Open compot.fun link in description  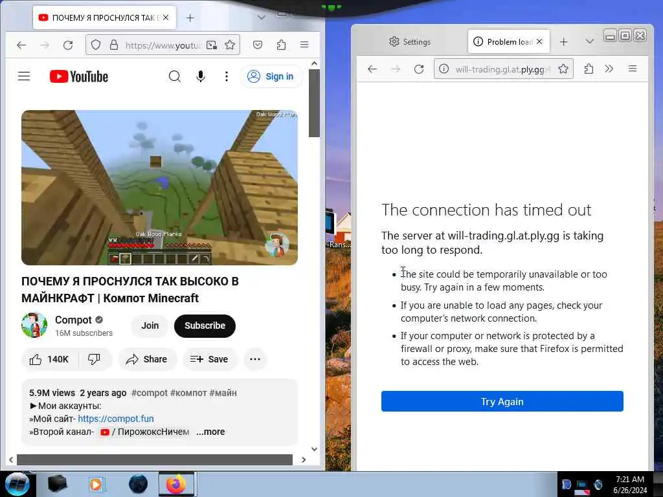click(x=116, y=419)
